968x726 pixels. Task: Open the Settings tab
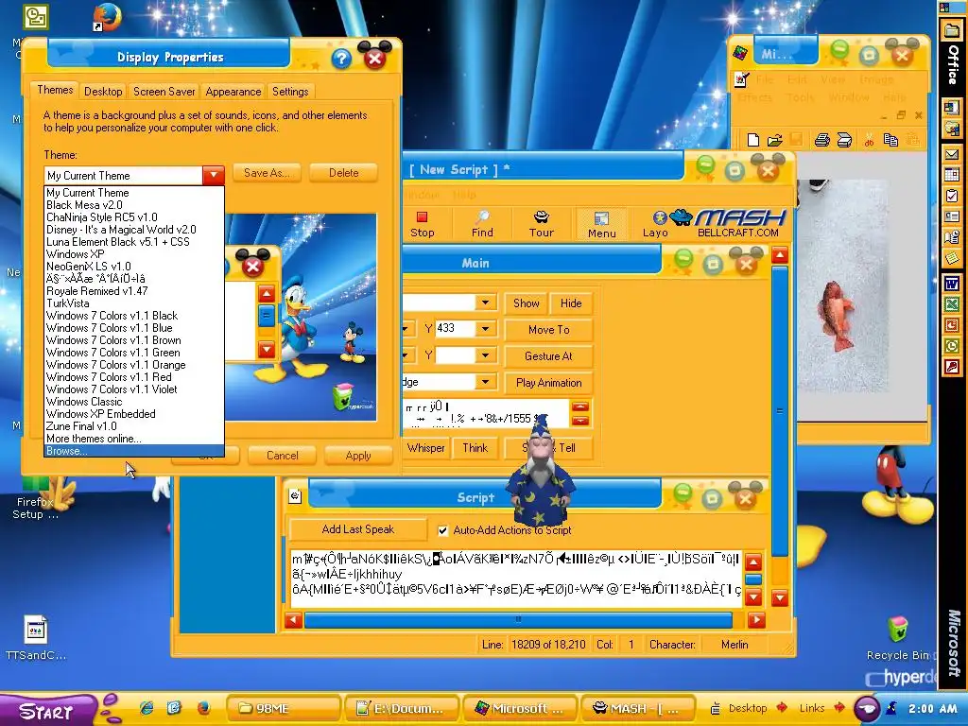(x=290, y=92)
